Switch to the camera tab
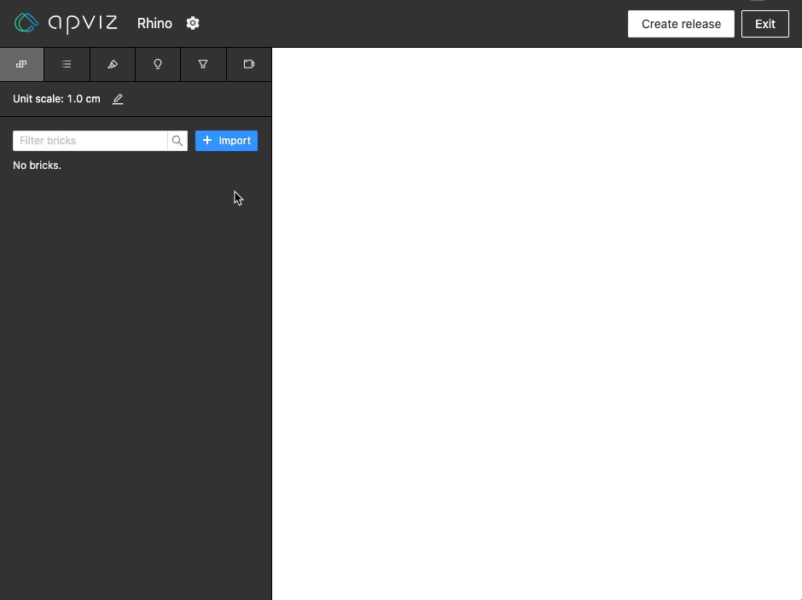Screen dimensions: 802x600 pos(249,64)
